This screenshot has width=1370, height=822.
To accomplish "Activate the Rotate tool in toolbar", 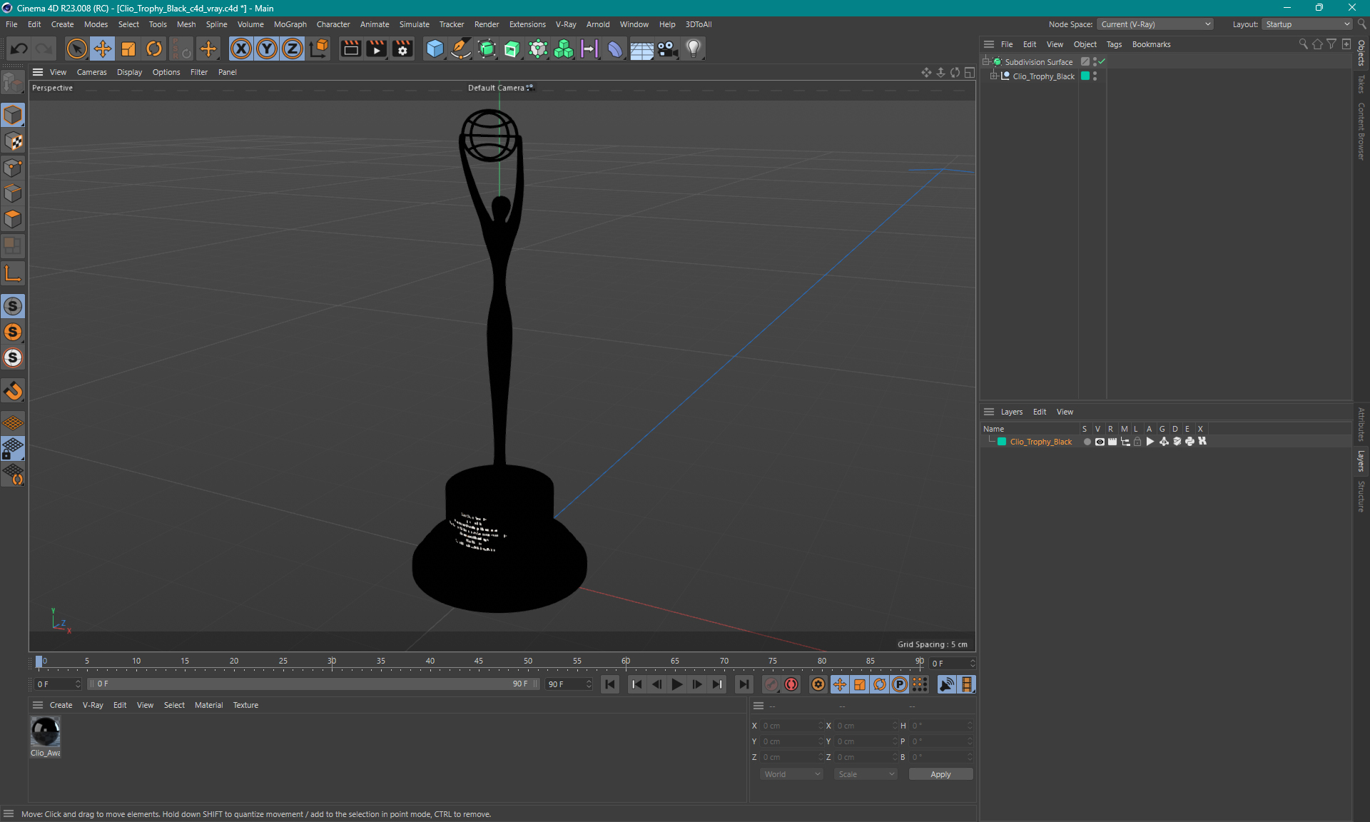I will pyautogui.click(x=154, y=49).
